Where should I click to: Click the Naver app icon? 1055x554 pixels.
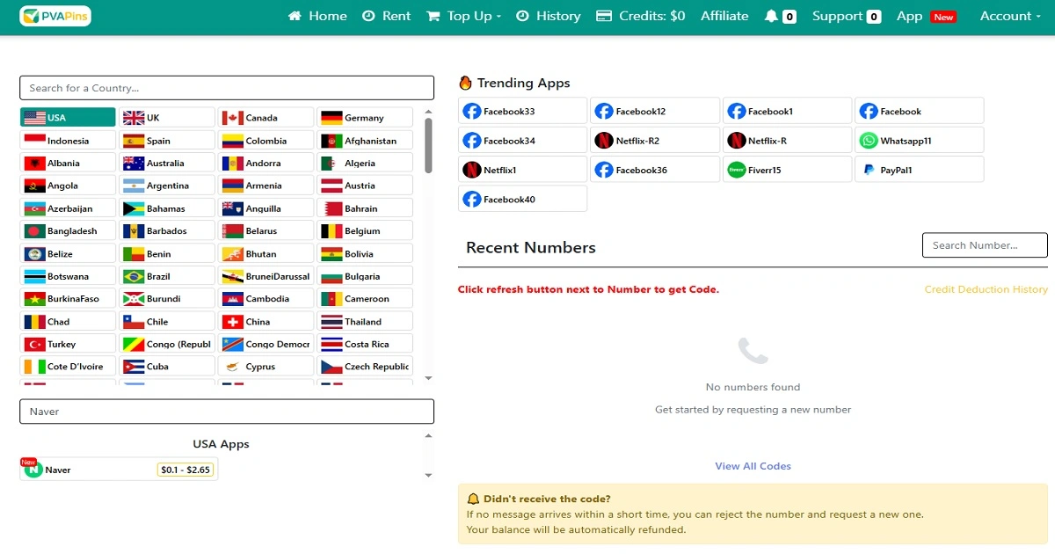(33, 470)
